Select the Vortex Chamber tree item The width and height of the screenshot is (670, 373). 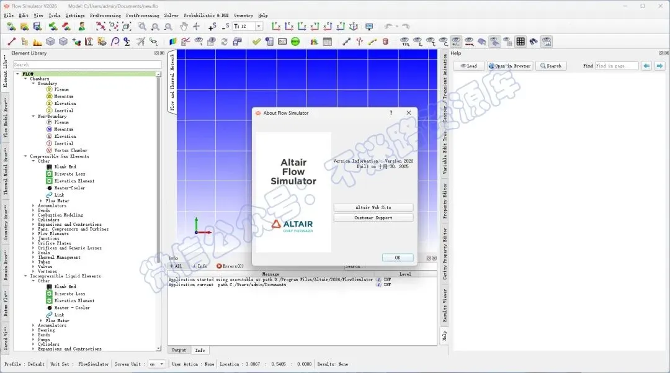pyautogui.click(x=71, y=150)
